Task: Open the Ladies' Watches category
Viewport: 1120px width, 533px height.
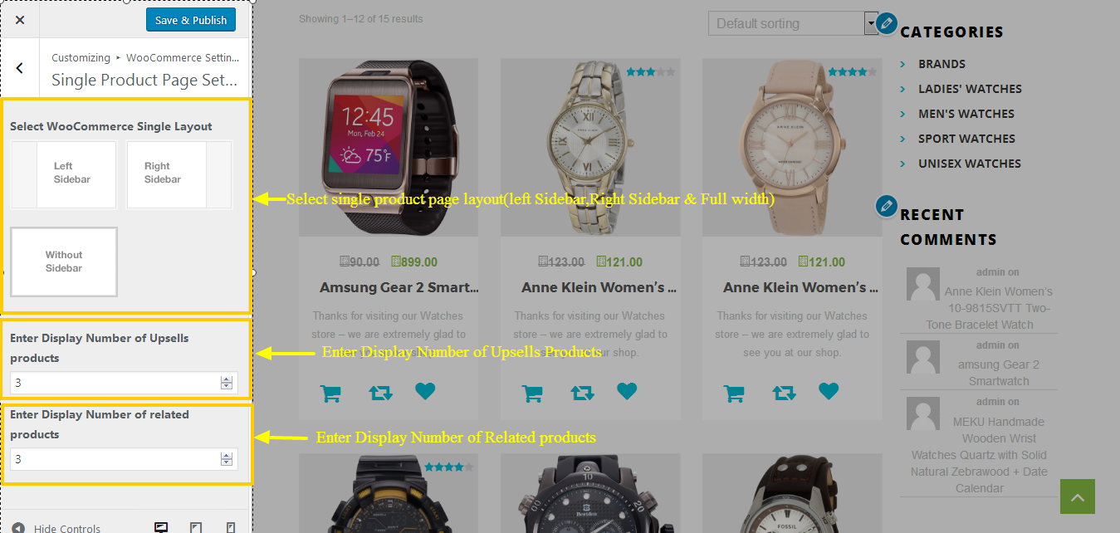Action: click(970, 89)
